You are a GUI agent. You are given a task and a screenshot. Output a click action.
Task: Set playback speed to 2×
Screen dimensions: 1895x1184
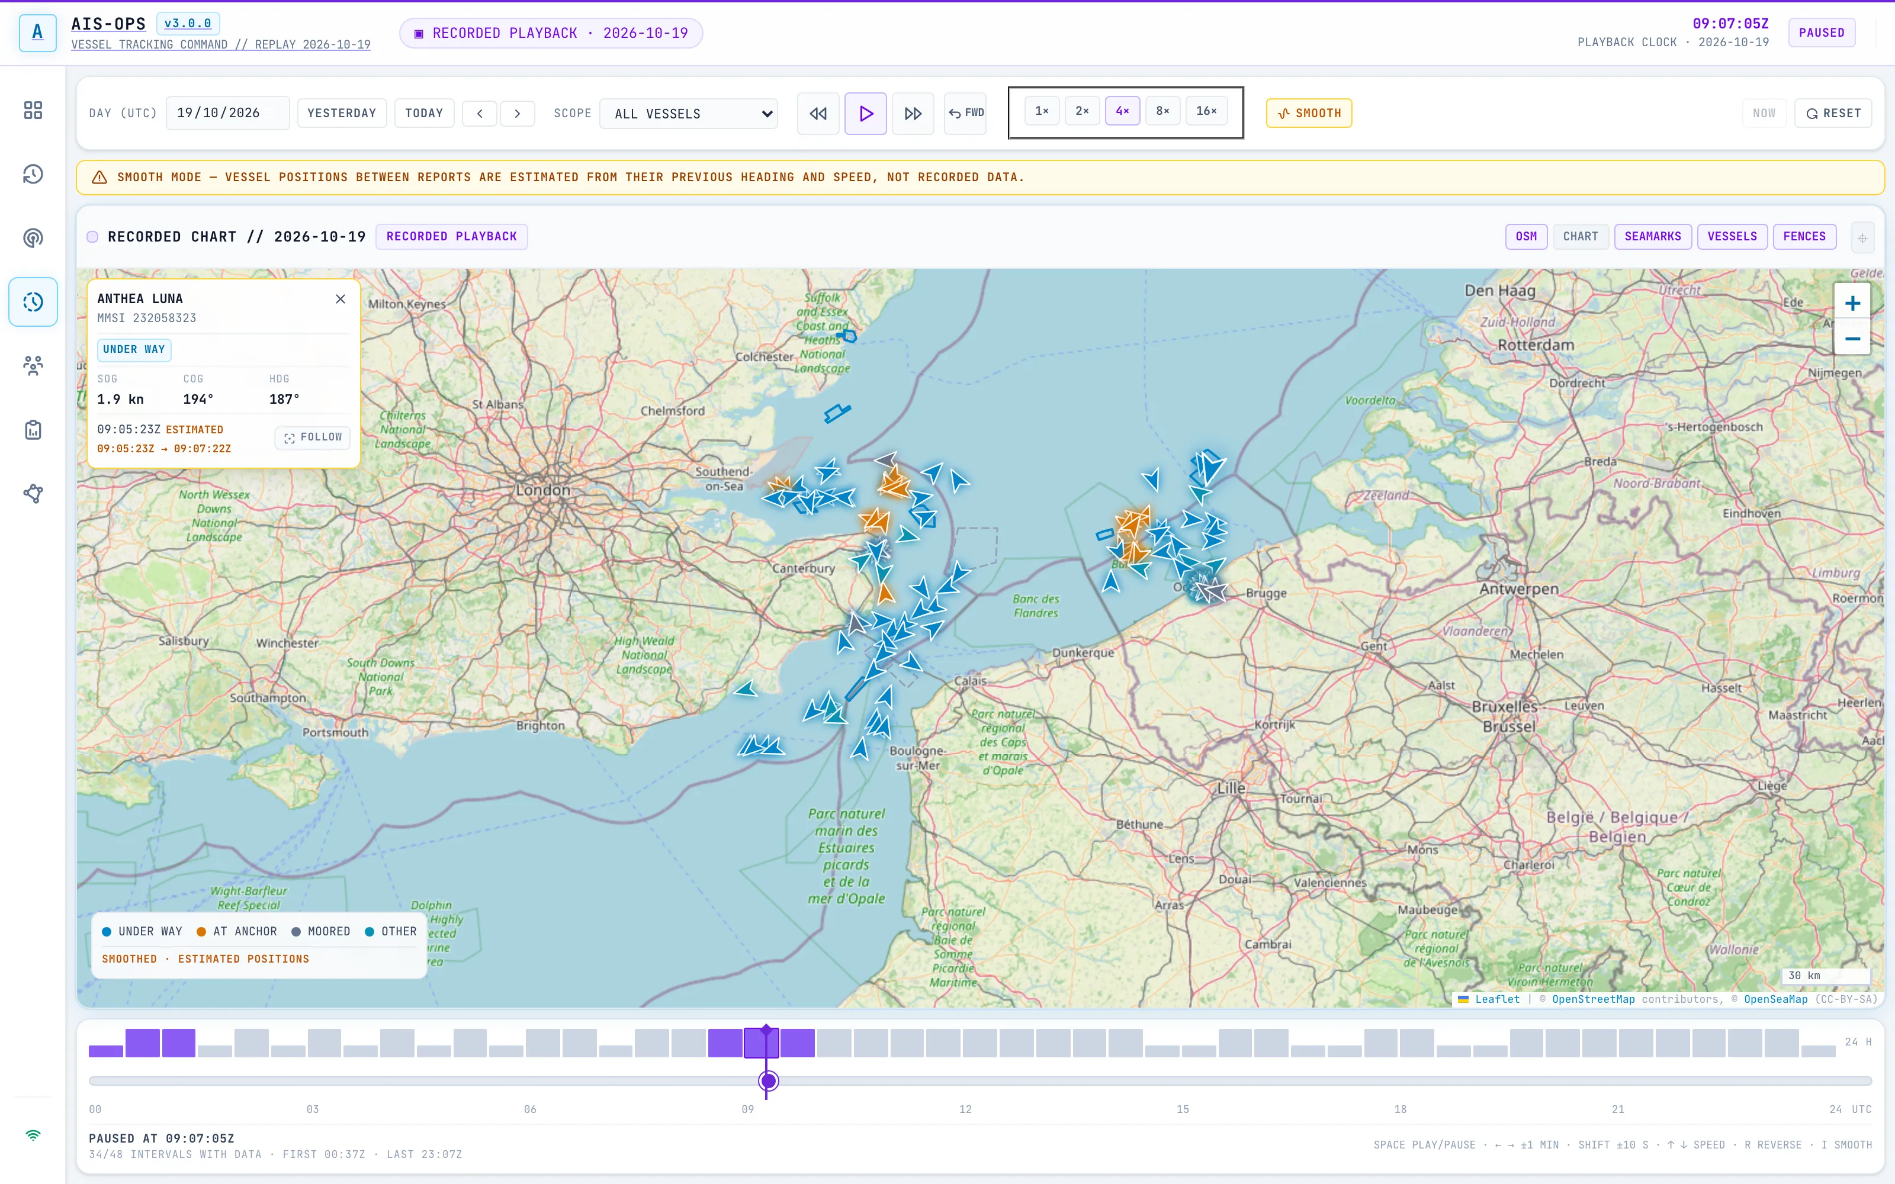coord(1082,111)
